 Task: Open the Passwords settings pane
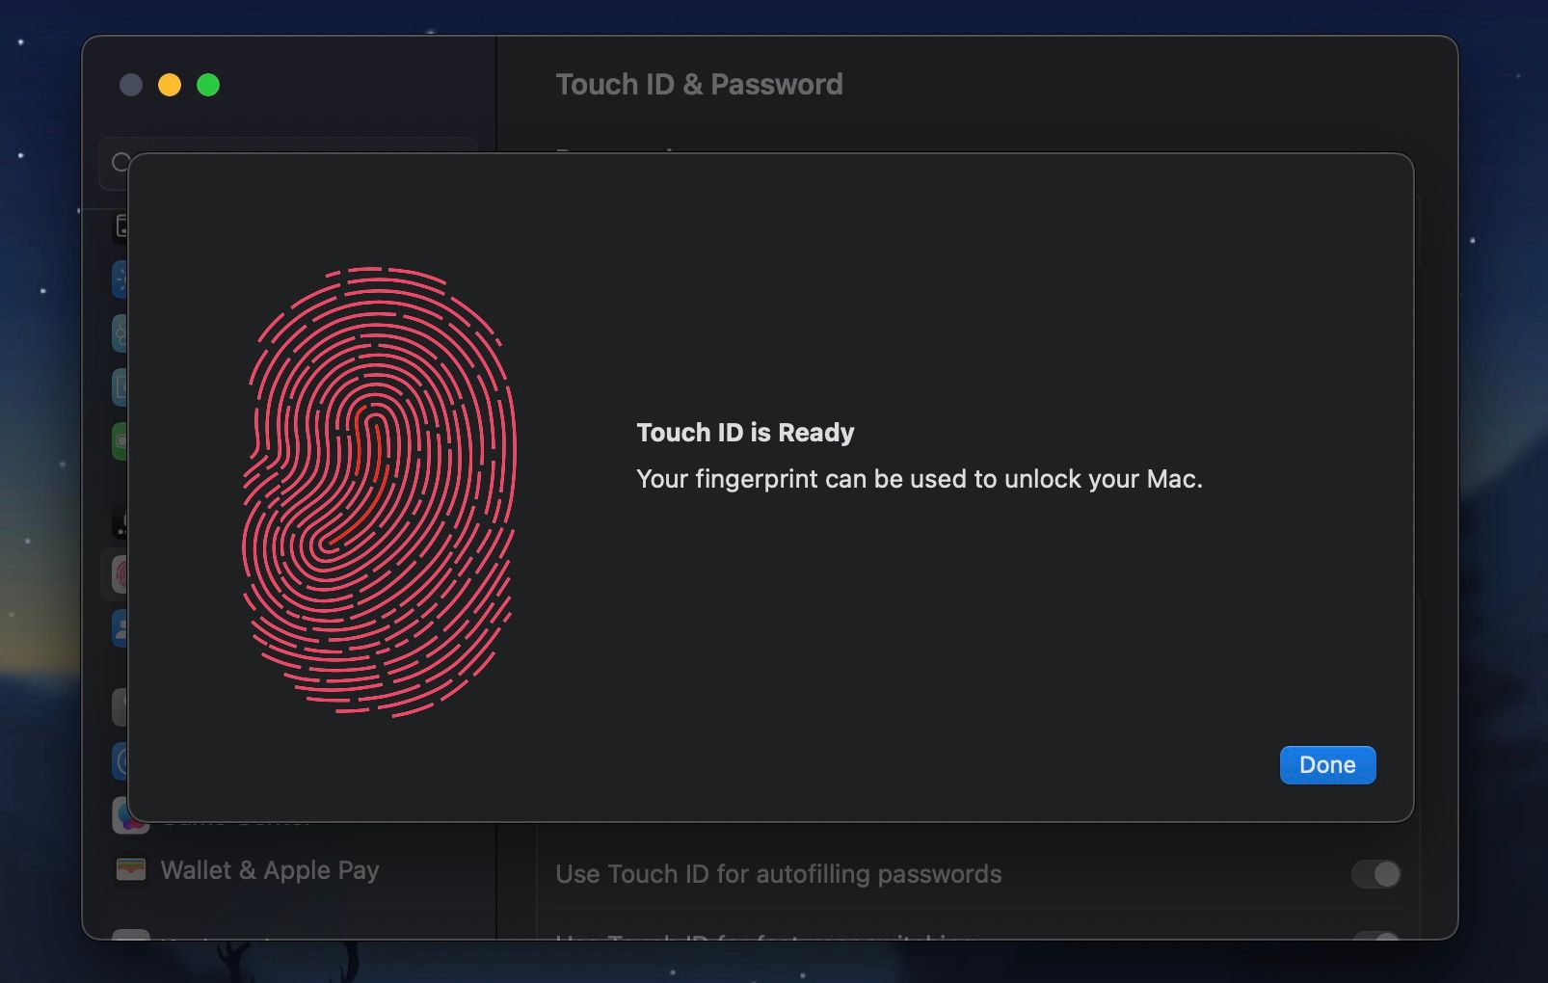tap(122, 706)
